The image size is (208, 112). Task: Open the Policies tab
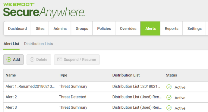pyautogui.click(x=104, y=28)
